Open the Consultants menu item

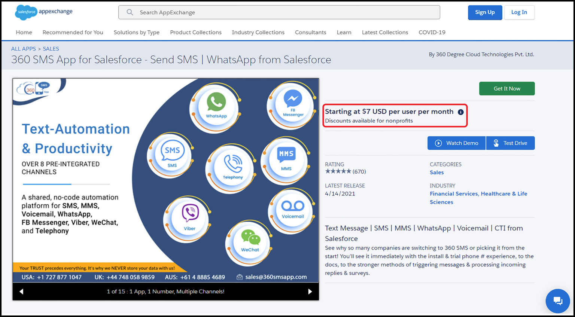[311, 32]
